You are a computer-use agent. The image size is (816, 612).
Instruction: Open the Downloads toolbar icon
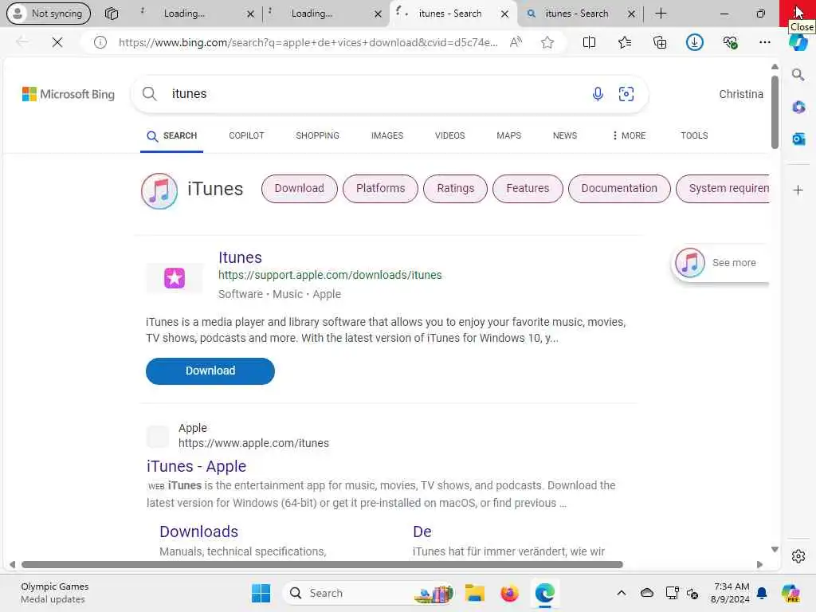[695, 42]
